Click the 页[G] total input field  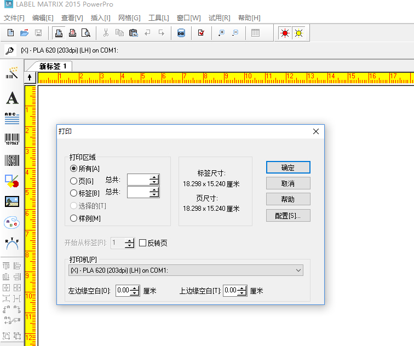[139, 180]
